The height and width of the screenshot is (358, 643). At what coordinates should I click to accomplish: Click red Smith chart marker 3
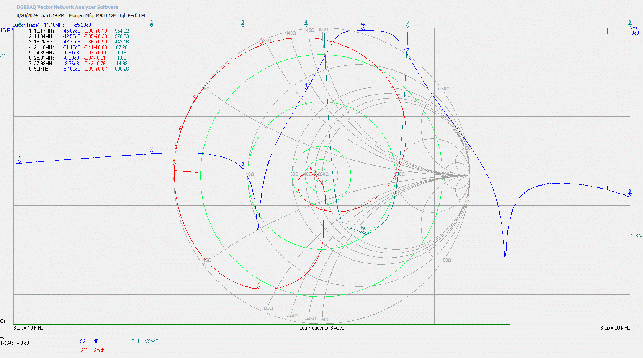[194, 98]
